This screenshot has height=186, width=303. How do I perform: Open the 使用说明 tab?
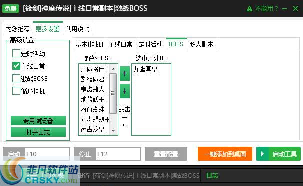click(78, 29)
